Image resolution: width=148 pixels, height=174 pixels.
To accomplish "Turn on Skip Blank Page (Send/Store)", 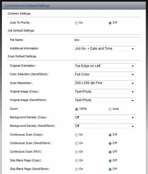I will 77,169.
